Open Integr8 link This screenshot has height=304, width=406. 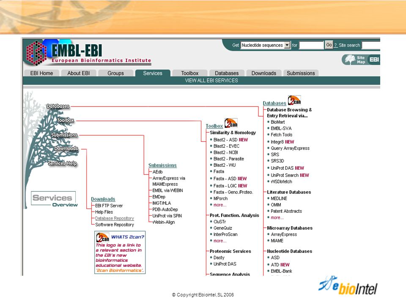[x=277, y=142]
